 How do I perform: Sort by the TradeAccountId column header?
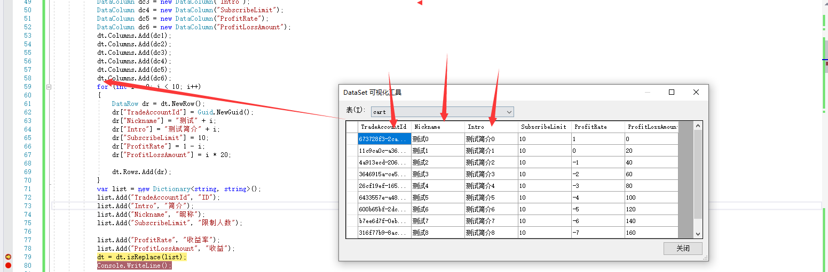[384, 127]
